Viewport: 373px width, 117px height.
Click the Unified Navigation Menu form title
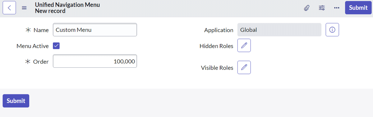67,5
